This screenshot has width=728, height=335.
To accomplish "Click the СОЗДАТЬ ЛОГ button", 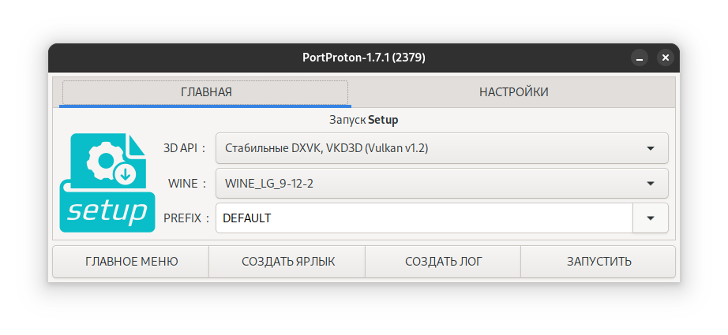I will click(x=443, y=262).
